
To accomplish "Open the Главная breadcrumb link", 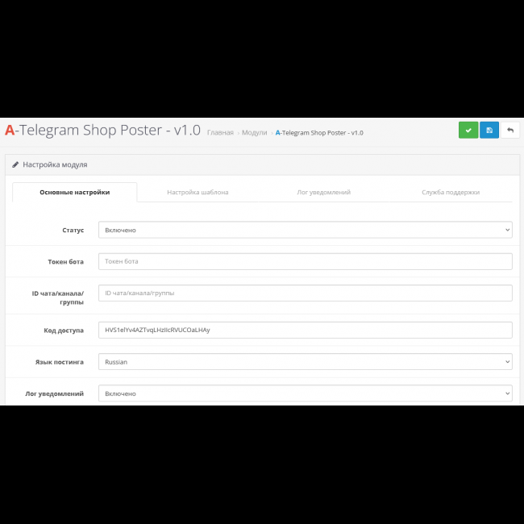I will (220, 132).
